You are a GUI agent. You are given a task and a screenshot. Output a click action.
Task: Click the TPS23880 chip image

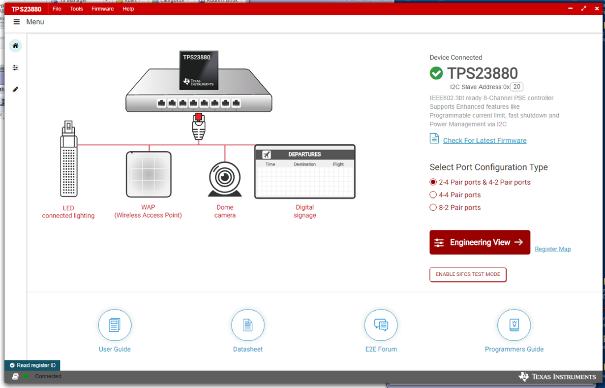(199, 70)
